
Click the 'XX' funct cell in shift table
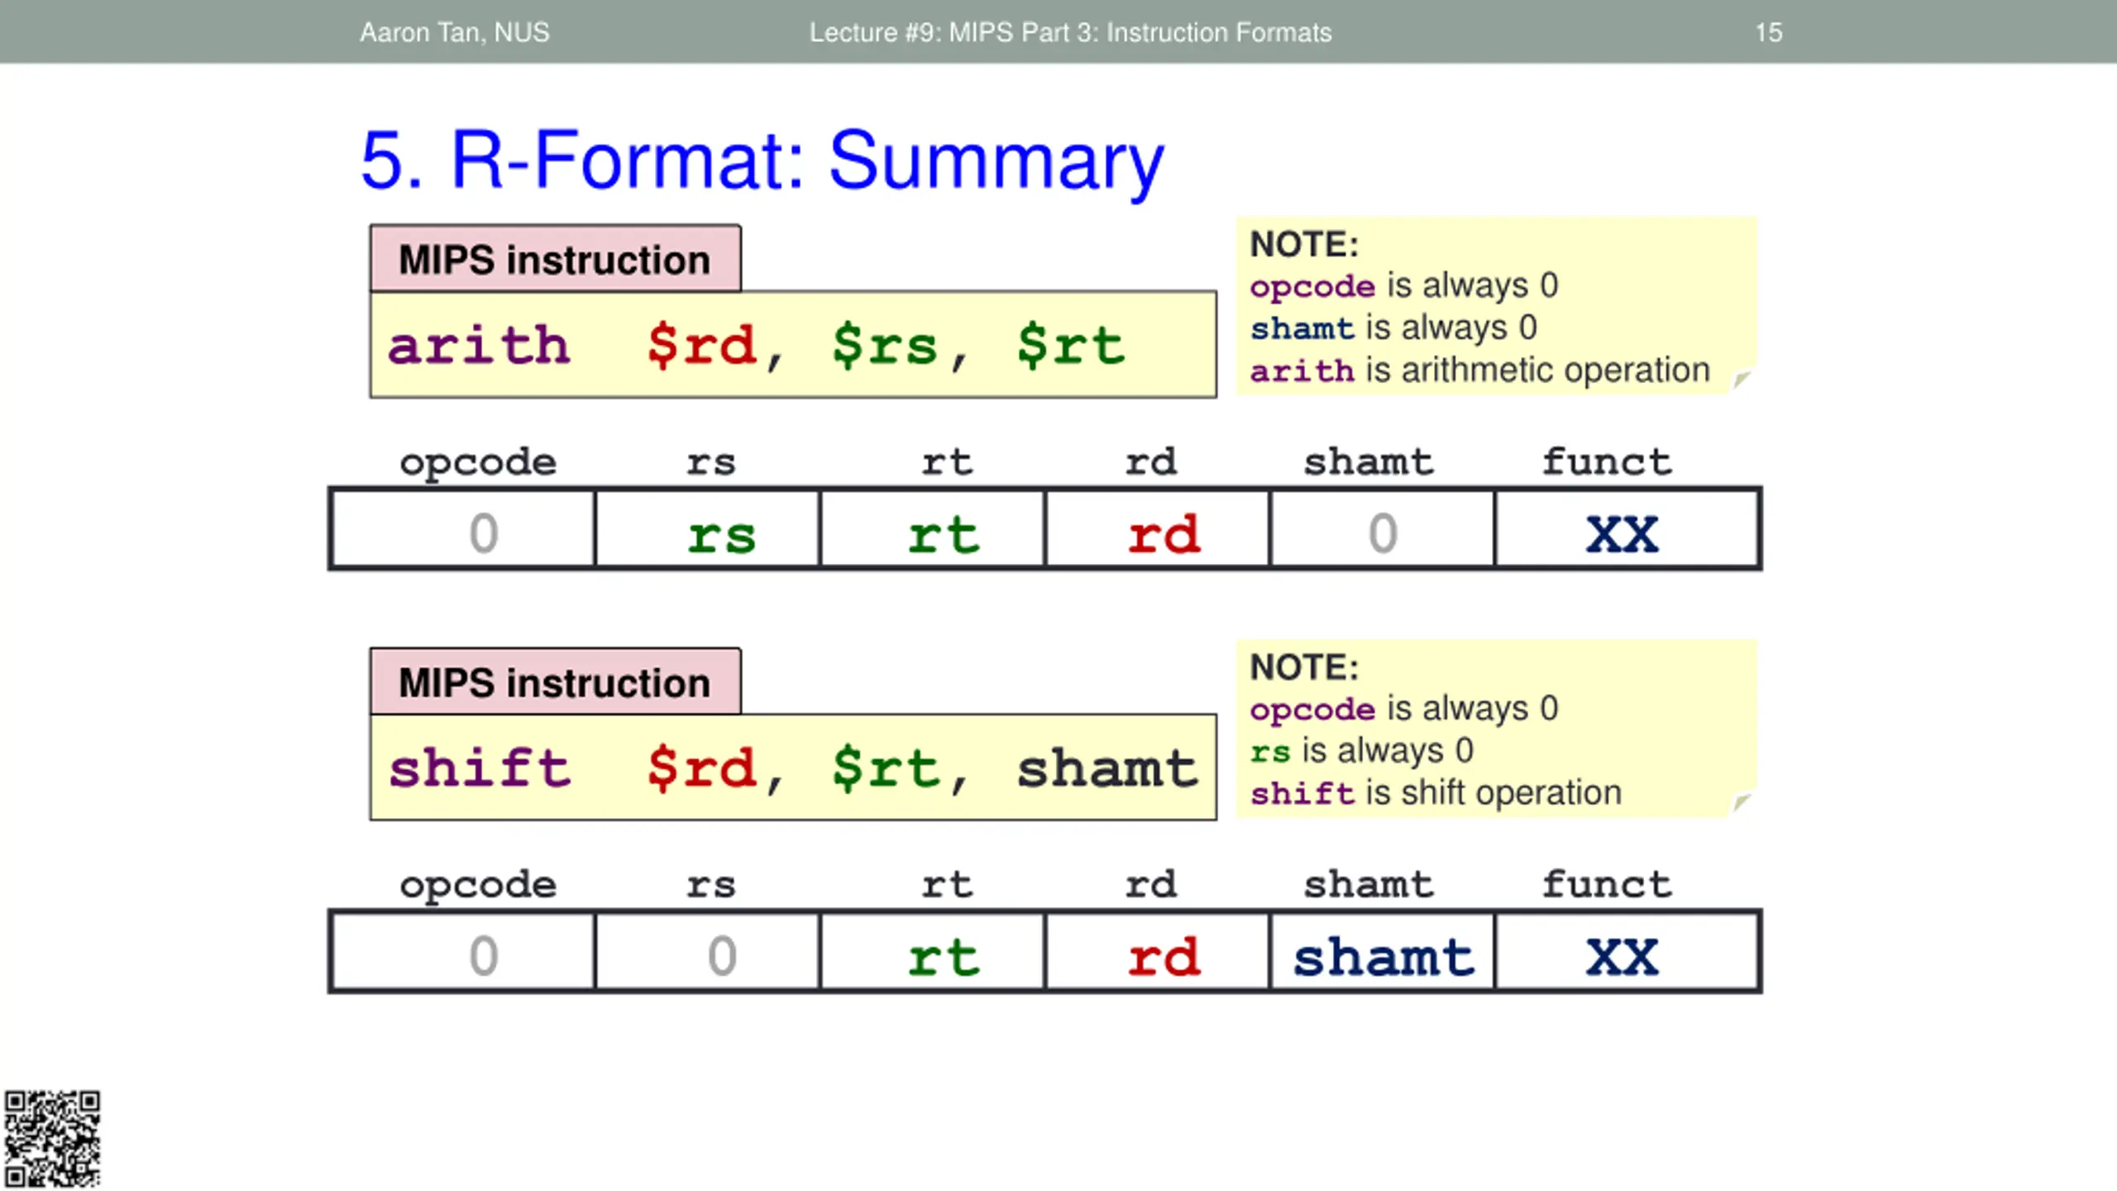click(x=1627, y=953)
